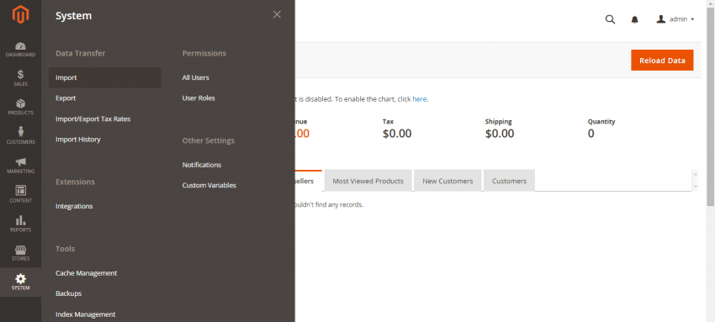
Task: Click the search magnifier icon
Action: [610, 19]
